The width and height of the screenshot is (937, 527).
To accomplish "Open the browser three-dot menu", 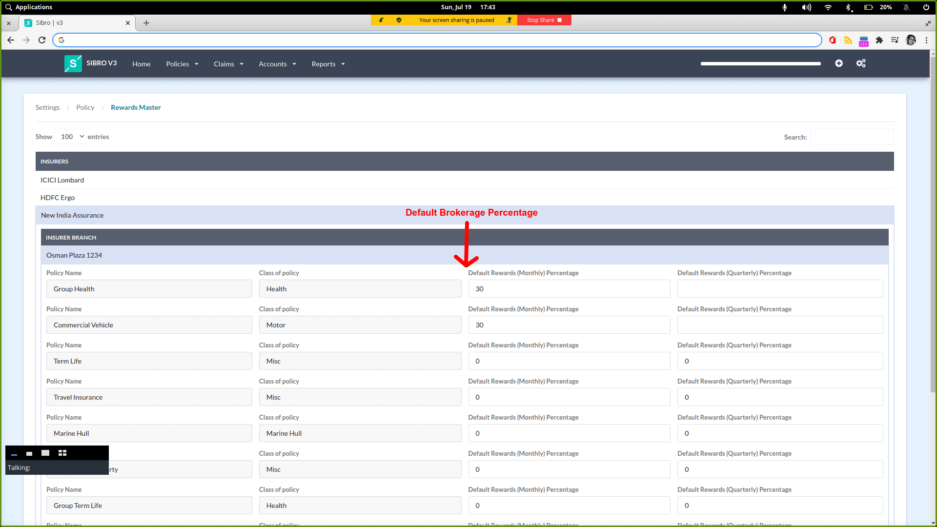I will (x=926, y=40).
